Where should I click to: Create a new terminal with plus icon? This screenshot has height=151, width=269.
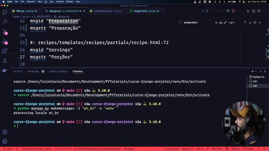click(252, 71)
